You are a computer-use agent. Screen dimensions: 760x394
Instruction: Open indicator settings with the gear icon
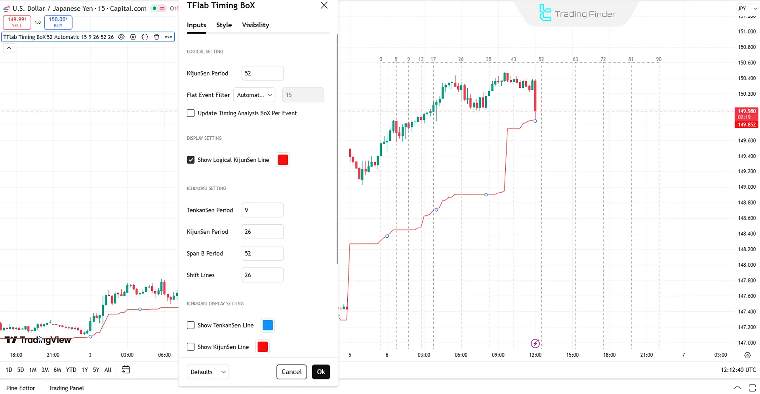tap(133, 37)
